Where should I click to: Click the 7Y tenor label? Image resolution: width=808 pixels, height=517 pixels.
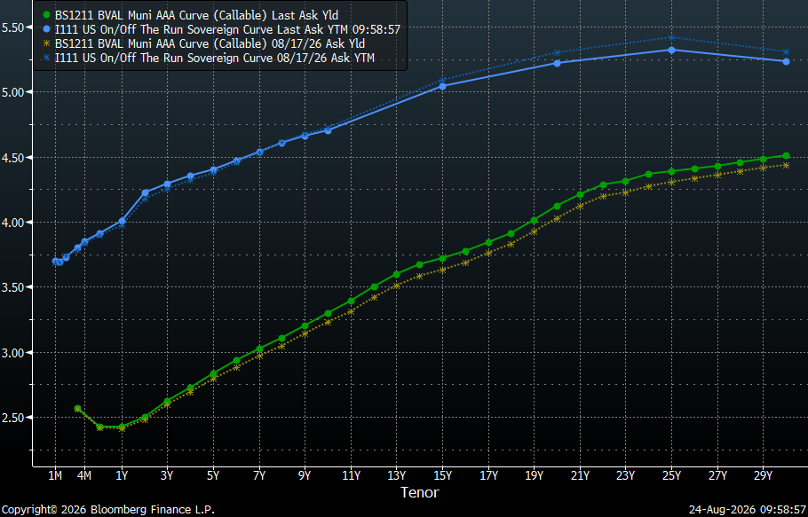[x=259, y=476]
